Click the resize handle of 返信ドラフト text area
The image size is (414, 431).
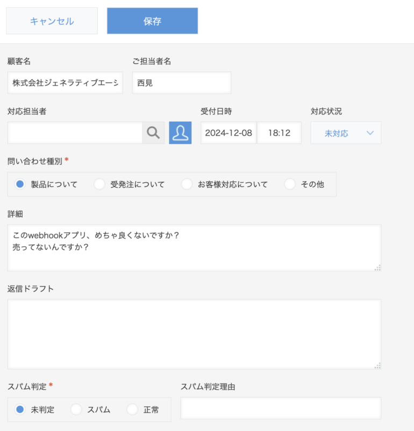tap(378, 366)
